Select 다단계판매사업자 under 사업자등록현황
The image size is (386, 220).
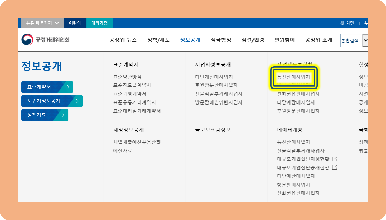tap(296, 102)
